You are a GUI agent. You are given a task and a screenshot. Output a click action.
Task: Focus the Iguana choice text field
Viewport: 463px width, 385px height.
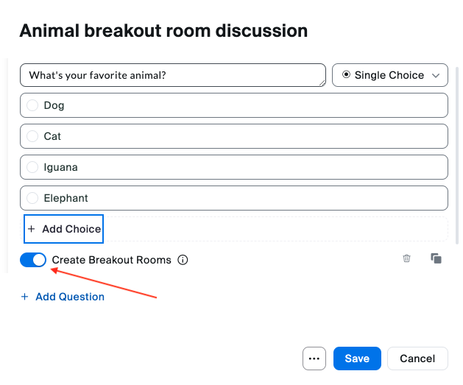(243, 167)
